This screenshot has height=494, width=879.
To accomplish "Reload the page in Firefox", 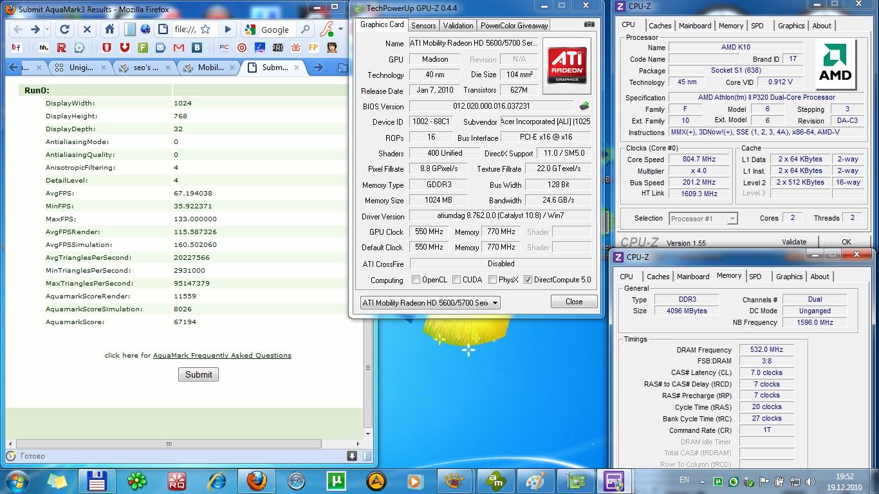I will pos(64,30).
